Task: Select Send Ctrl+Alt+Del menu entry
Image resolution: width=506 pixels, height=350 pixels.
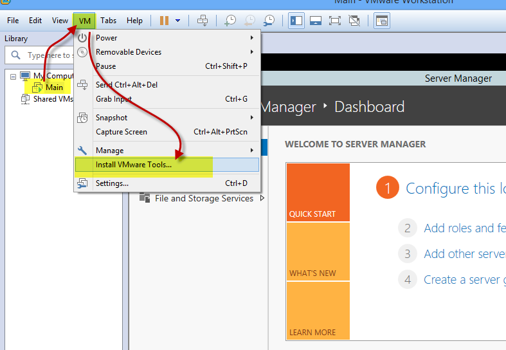Action: [x=167, y=85]
